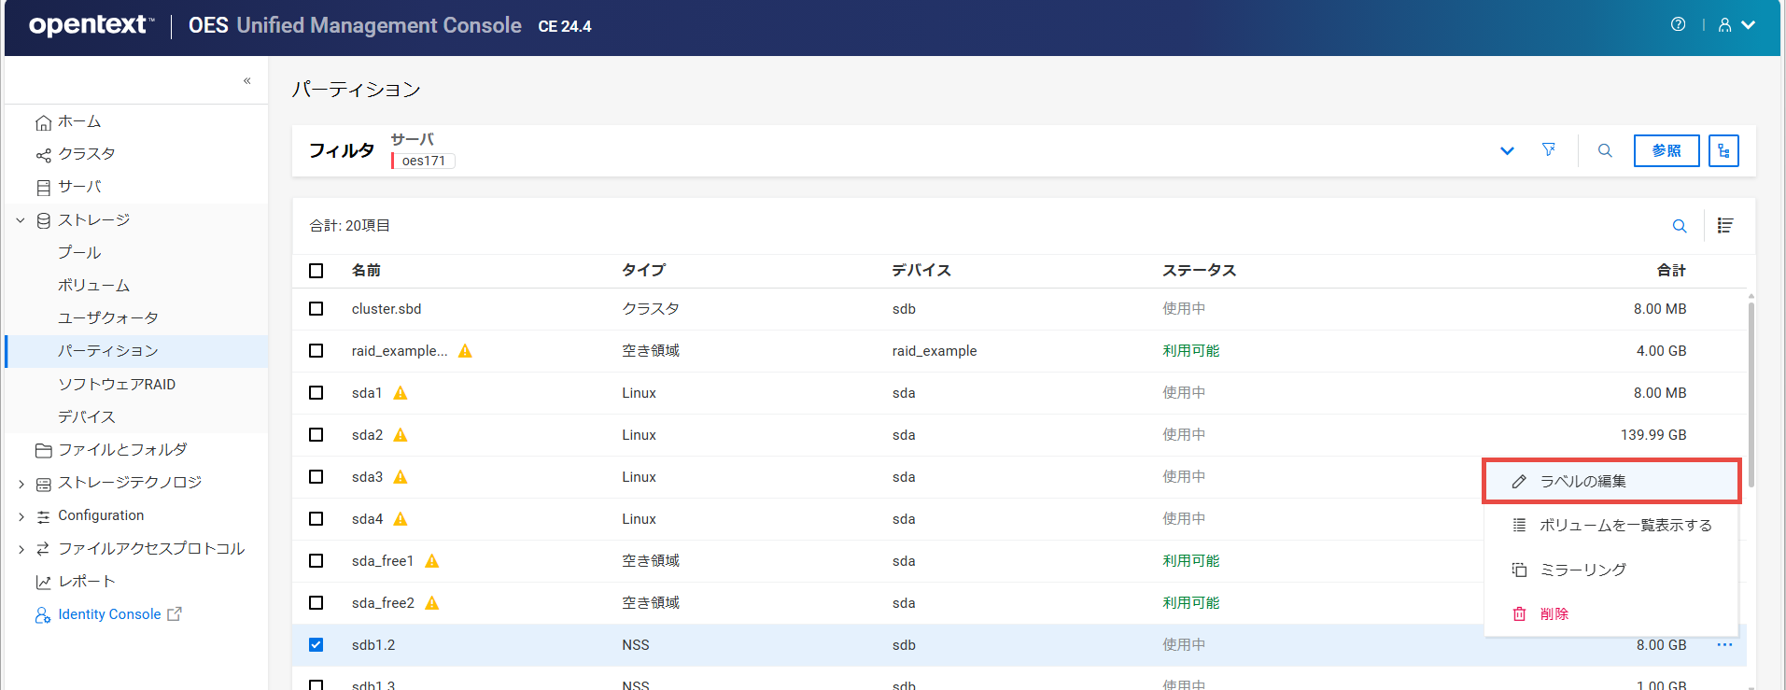The image size is (1786, 690).
Task: Click the help question mark icon
Action: coord(1678,25)
